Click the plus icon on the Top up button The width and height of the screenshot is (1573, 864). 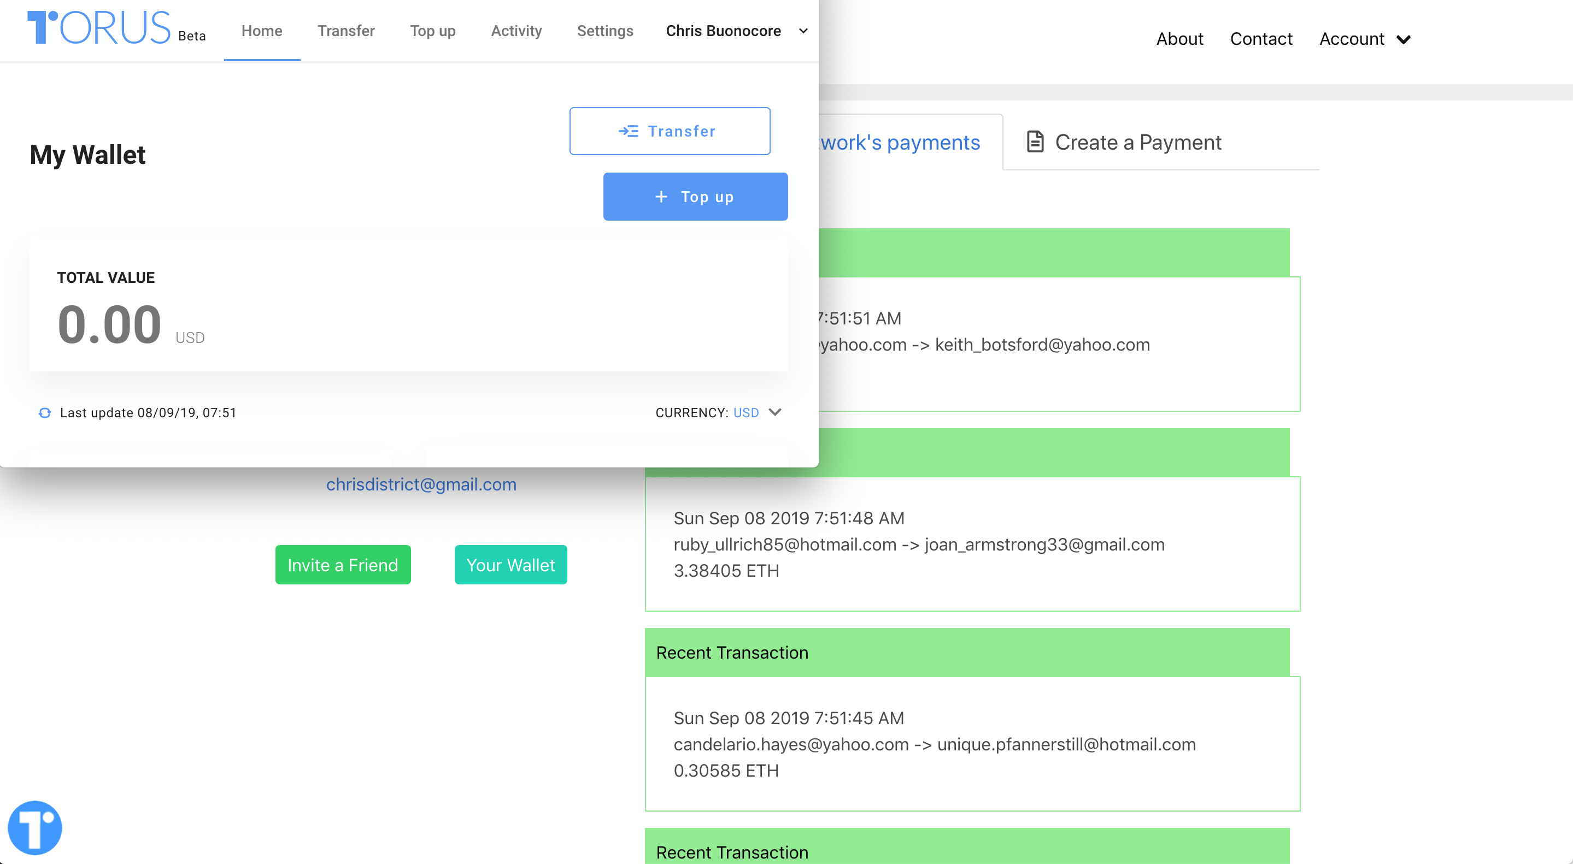coord(661,197)
